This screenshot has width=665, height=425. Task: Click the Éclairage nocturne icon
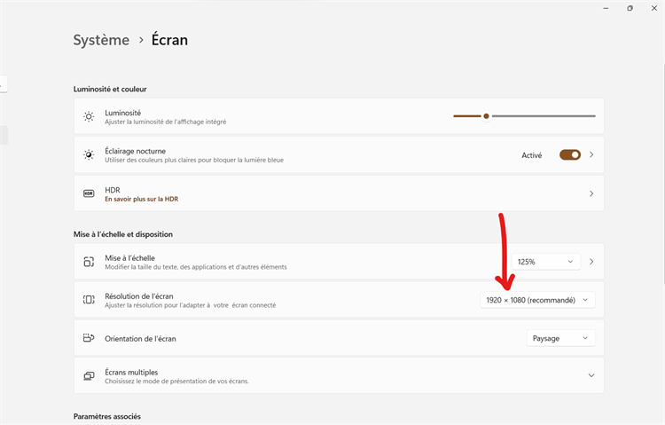point(89,154)
